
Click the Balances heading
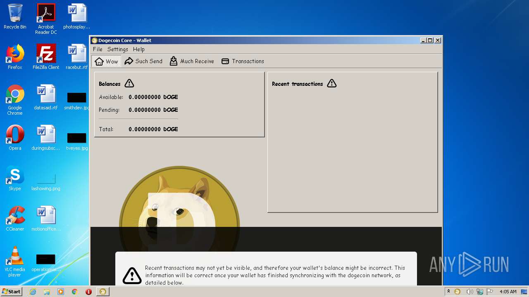[110, 84]
